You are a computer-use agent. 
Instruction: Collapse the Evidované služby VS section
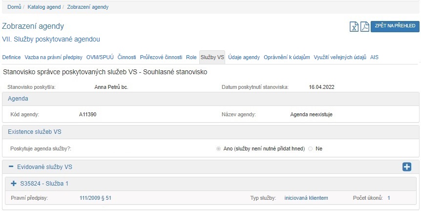point(11,167)
